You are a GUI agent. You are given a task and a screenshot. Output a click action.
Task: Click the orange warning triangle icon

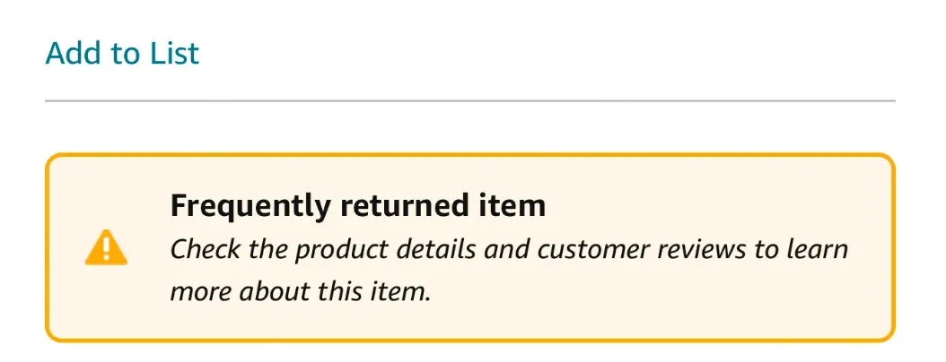[x=106, y=248]
